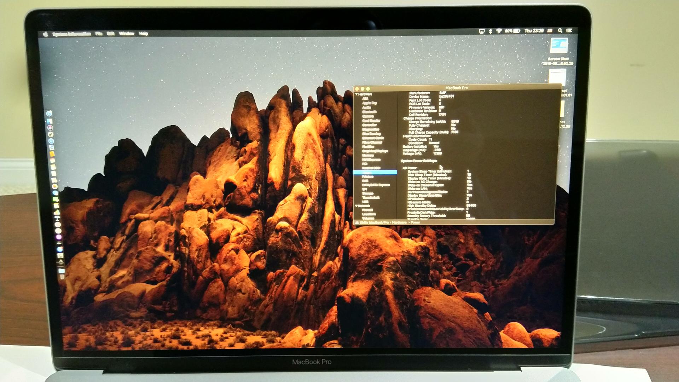Open the Launchpad rocket icon in Dock
This screenshot has width=679, height=382.
click(51, 134)
